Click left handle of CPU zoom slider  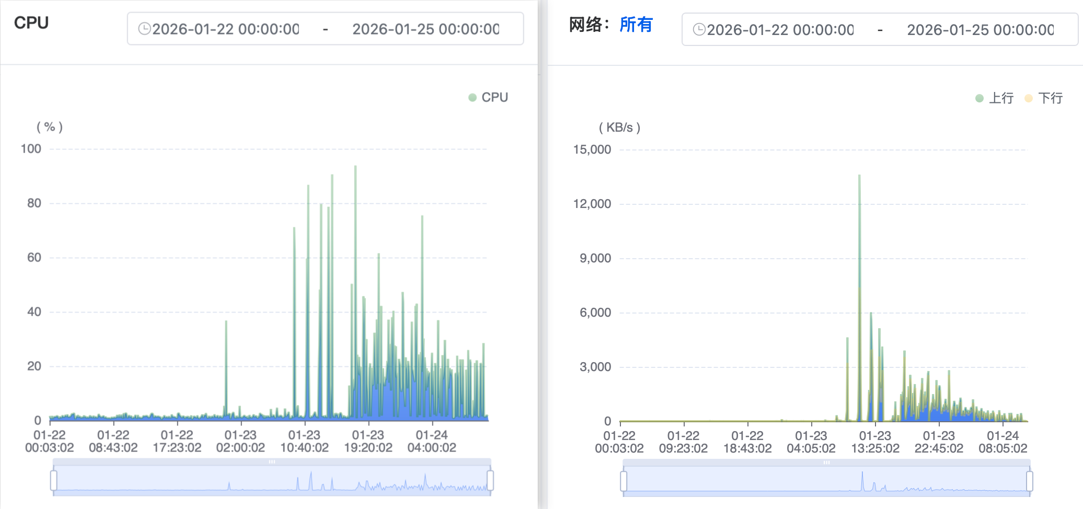coord(54,480)
